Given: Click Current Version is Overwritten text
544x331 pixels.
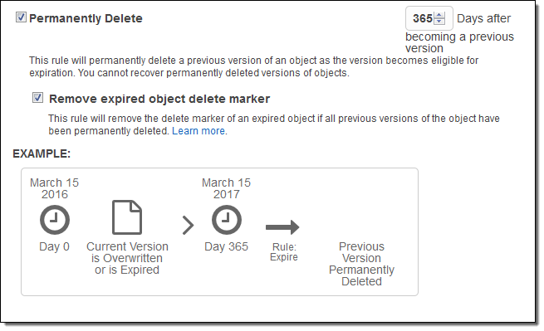Looking at the screenshot, I should tap(127, 258).
